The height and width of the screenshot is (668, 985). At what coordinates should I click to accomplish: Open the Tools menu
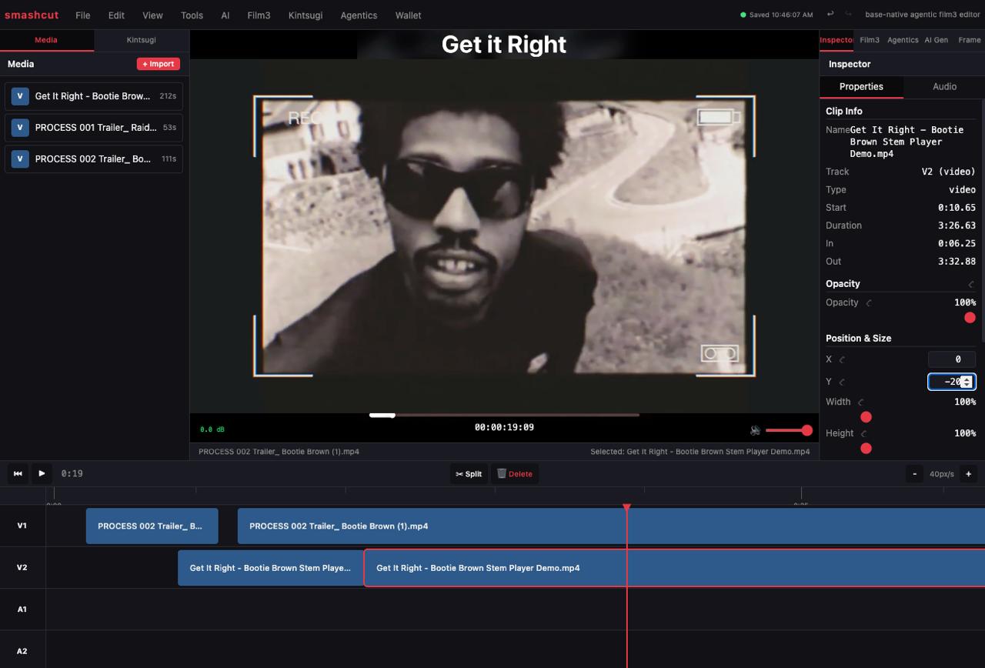click(192, 15)
